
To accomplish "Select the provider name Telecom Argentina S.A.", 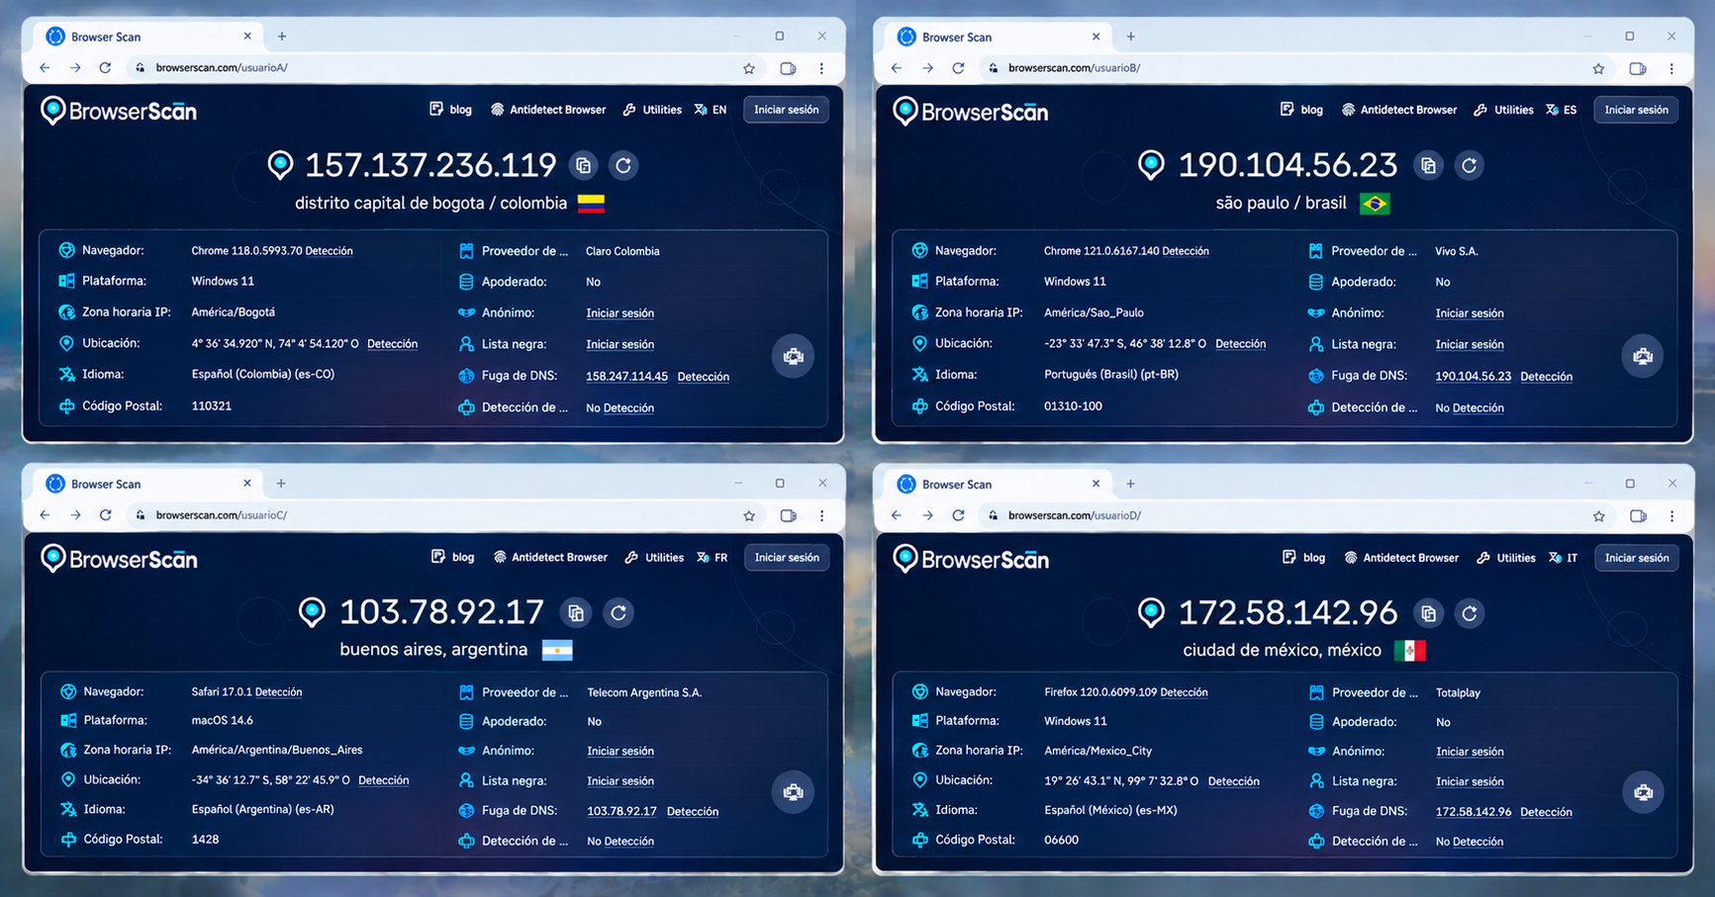I will click(x=644, y=693).
